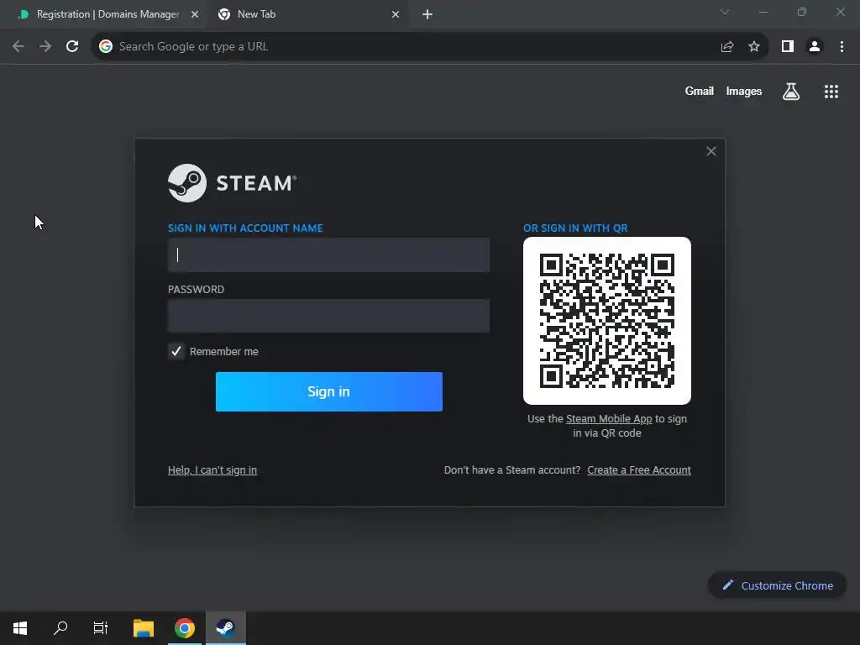
Task: Open the Chrome profile avatar icon
Action: click(x=815, y=47)
